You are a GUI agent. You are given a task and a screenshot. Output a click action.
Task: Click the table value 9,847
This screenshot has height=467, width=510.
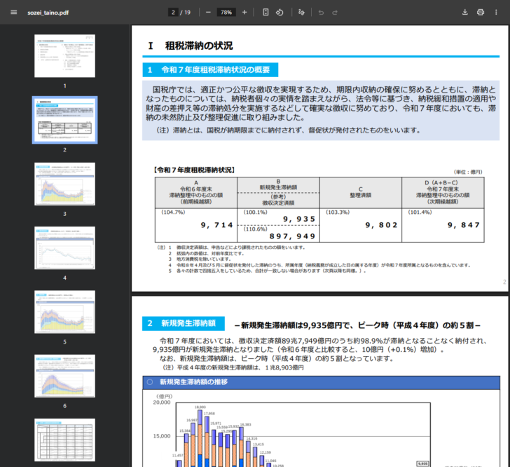click(x=464, y=225)
